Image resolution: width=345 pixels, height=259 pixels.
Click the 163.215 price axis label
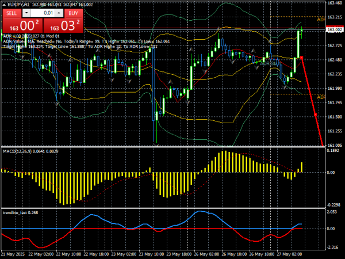[335, 17]
